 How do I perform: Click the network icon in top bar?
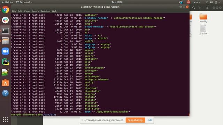(207, 2)
